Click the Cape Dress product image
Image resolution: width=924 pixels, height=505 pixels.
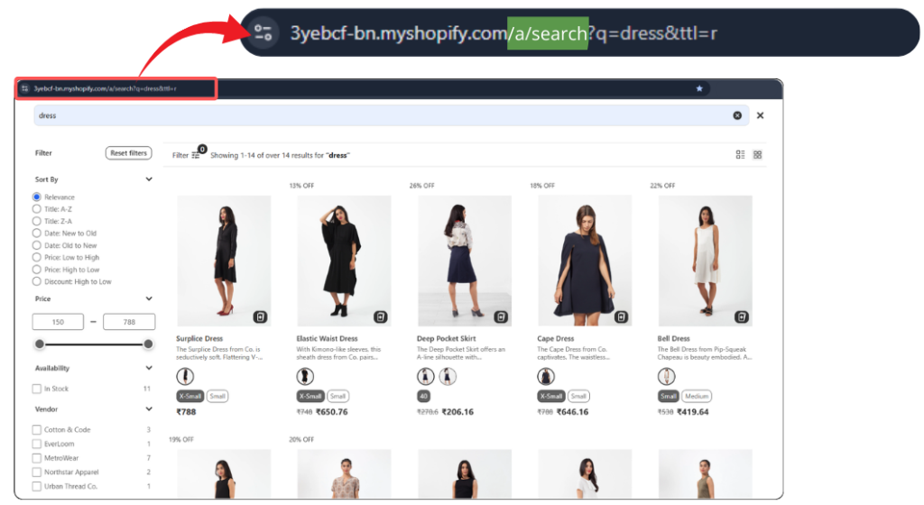(x=585, y=261)
